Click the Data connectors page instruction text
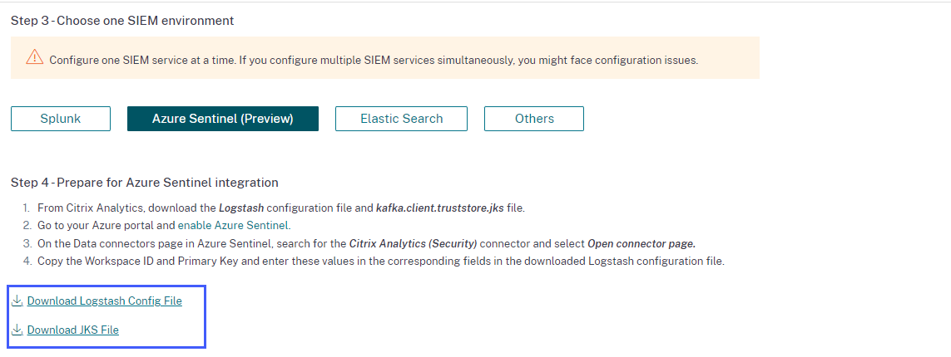Viewport: 951px width, 357px height. 148,243
